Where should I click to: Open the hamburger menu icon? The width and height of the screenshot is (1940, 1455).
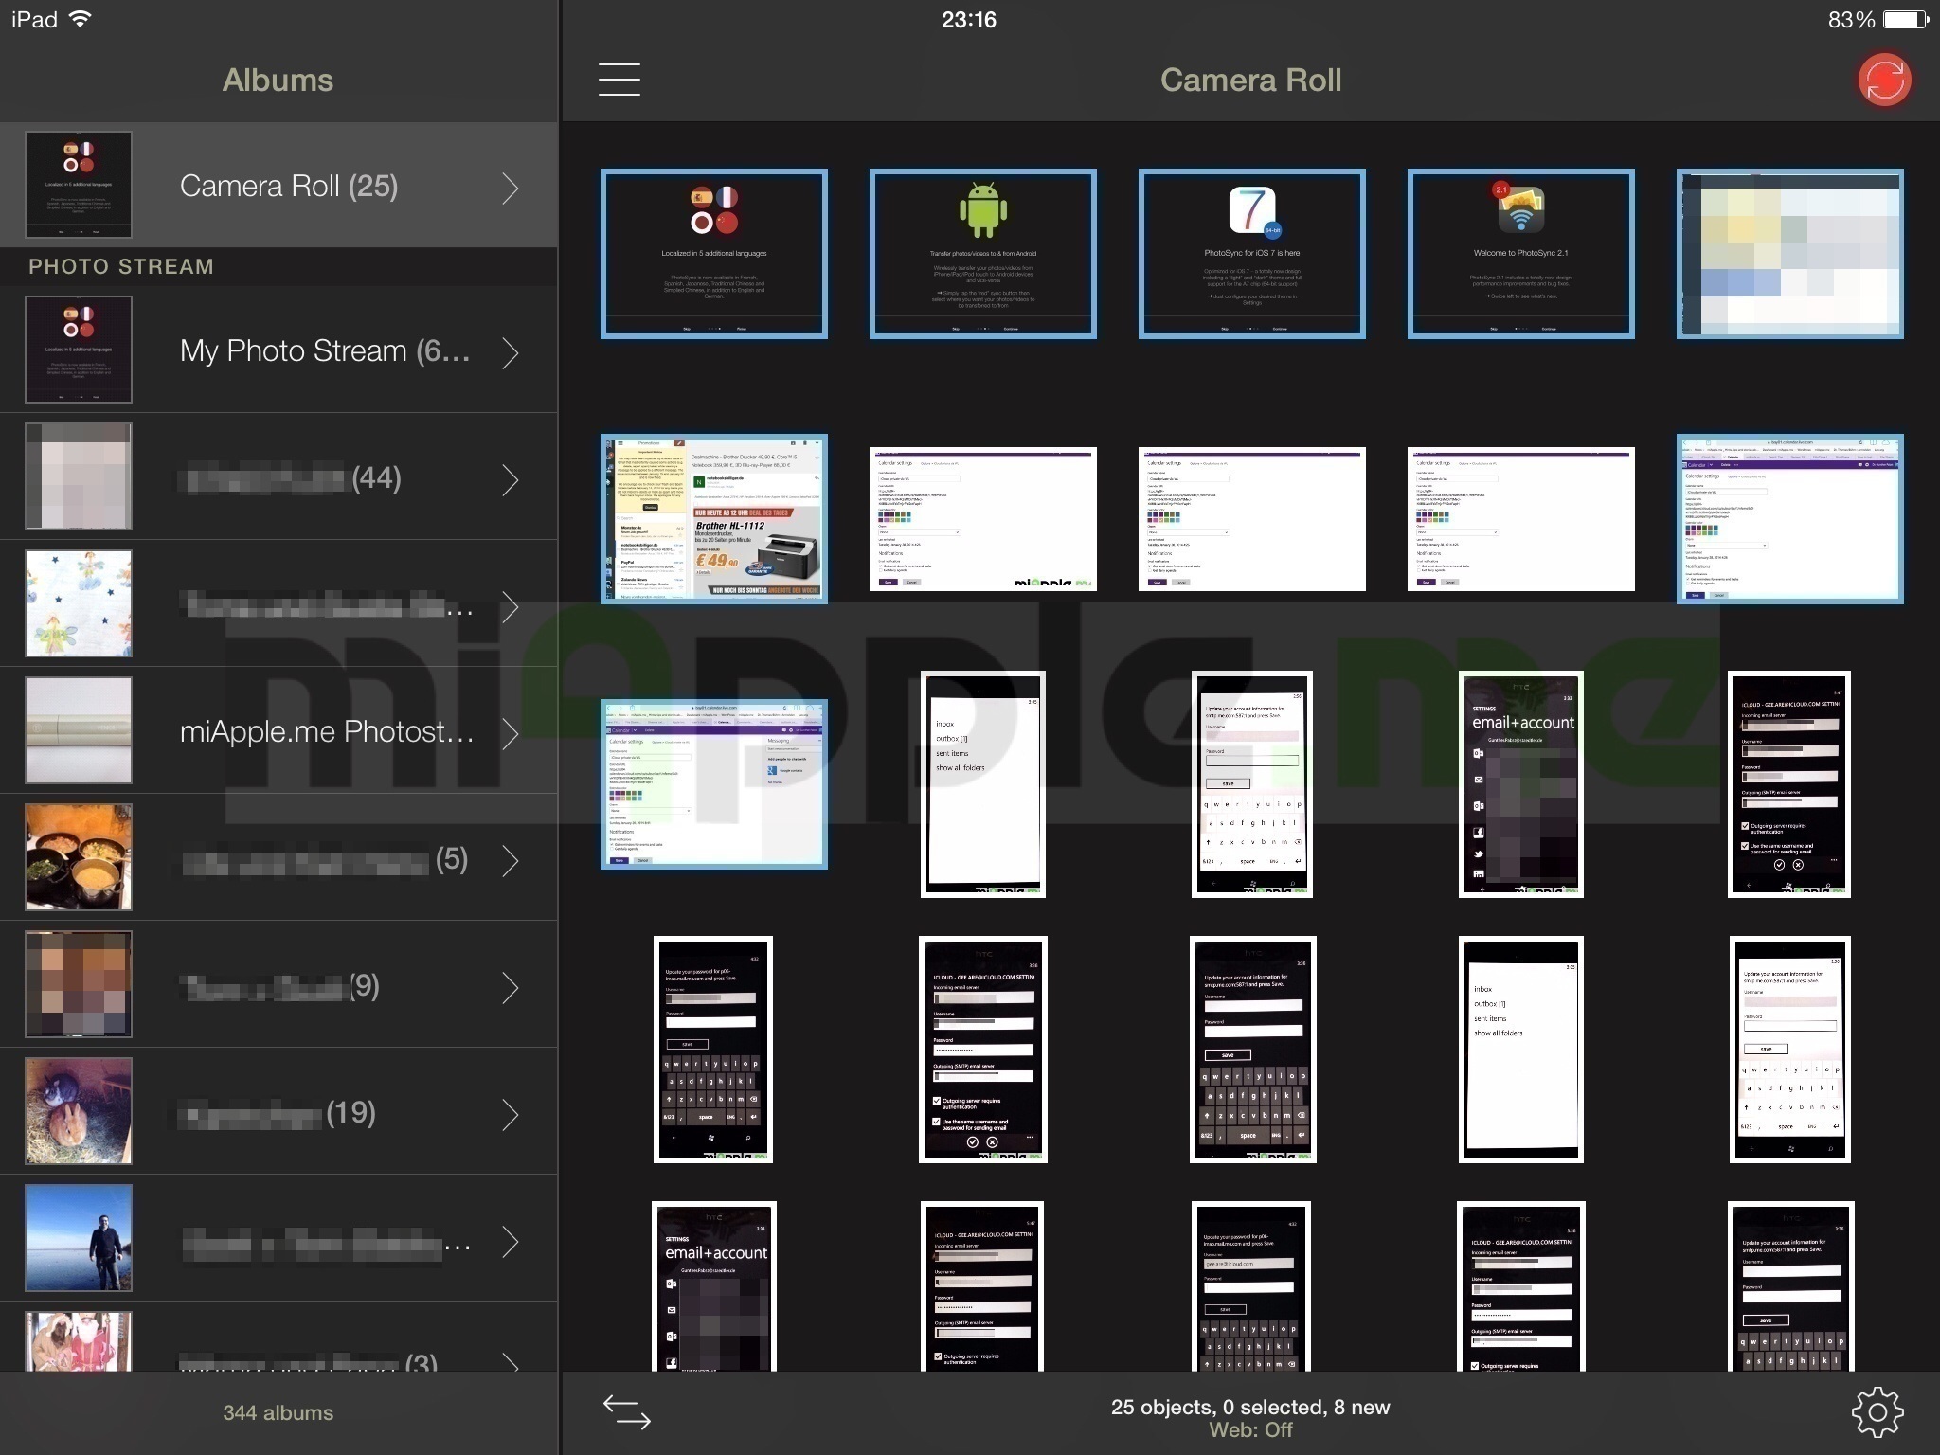[x=619, y=80]
